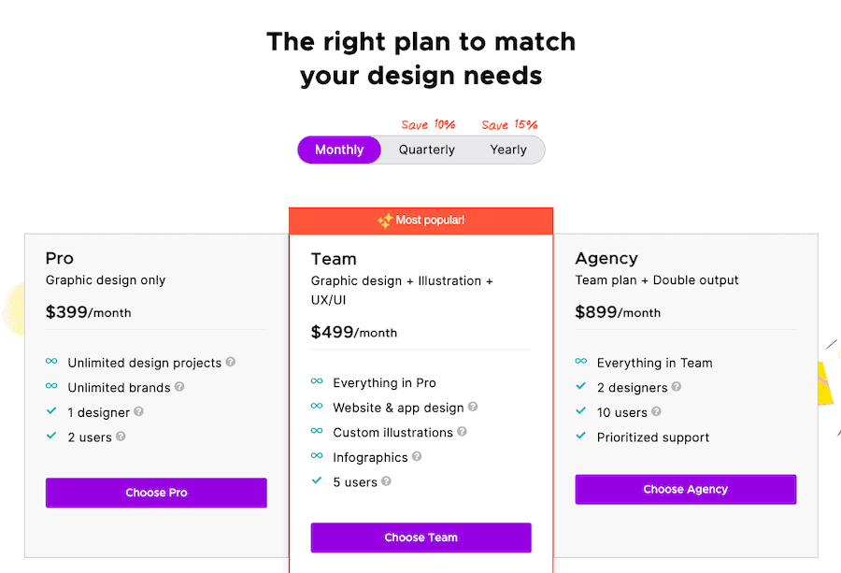
Task: Click the Most popular banner
Action: 421,221
